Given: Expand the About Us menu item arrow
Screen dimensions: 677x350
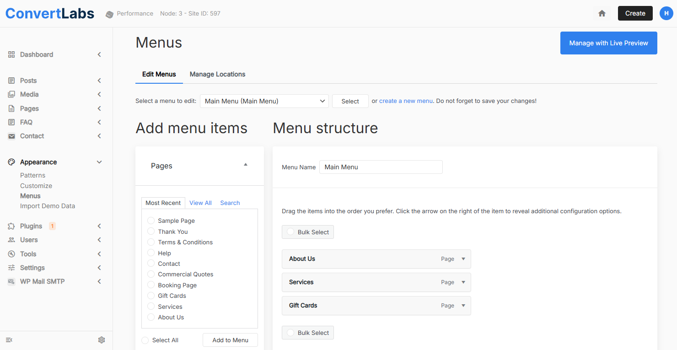Looking at the screenshot, I should tap(463, 259).
